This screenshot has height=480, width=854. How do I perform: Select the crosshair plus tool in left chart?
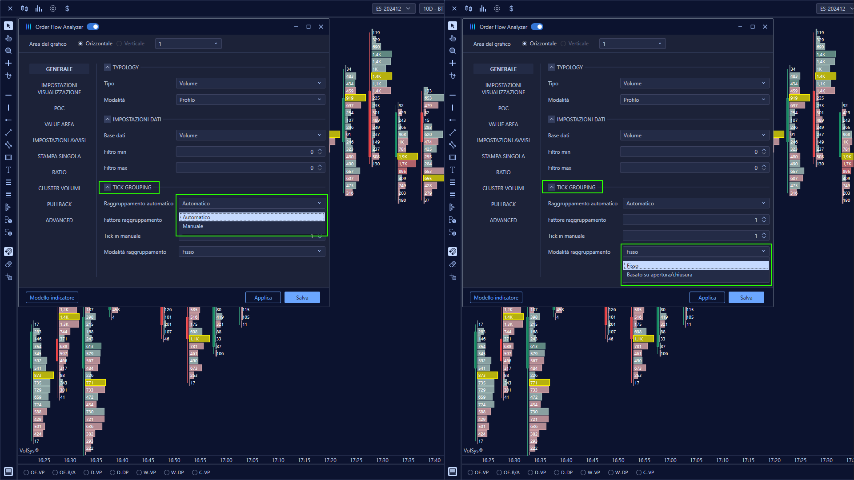pos(8,63)
